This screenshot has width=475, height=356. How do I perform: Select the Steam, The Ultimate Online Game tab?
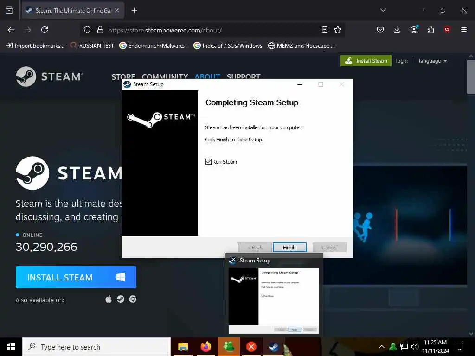point(73,10)
